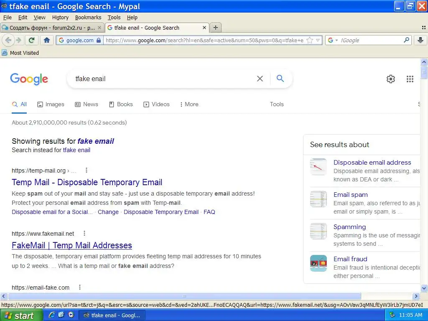Reload the current page
The width and height of the screenshot is (428, 321).
[31, 41]
